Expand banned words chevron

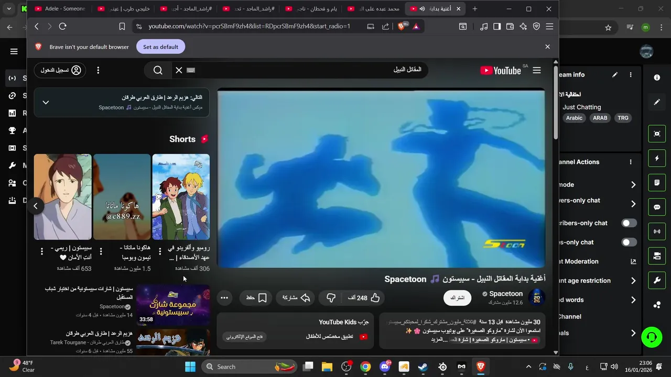tap(633, 300)
